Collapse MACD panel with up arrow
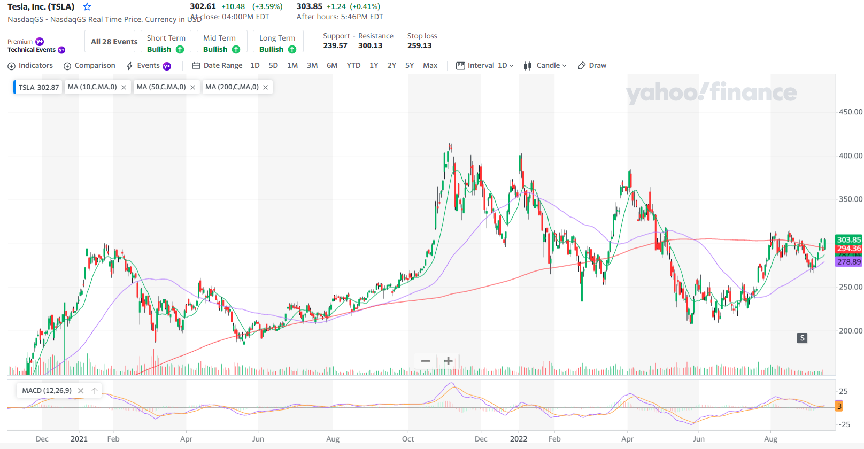This screenshot has width=864, height=449. 95,391
